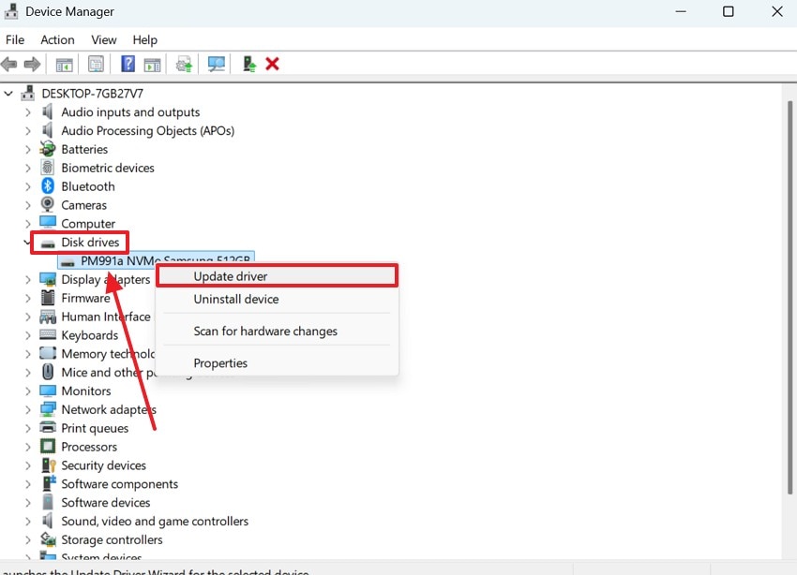Select the Bluetooth label in tree
This screenshot has width=797, height=575.
pos(88,186)
